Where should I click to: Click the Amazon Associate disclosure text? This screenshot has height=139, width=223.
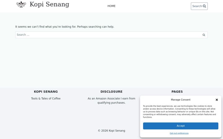111,101
